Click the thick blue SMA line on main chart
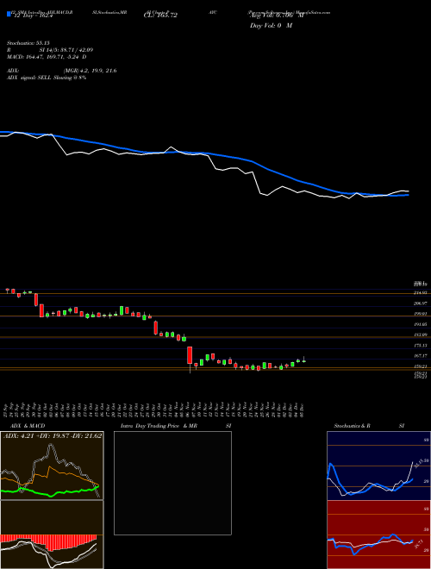 click(203, 153)
